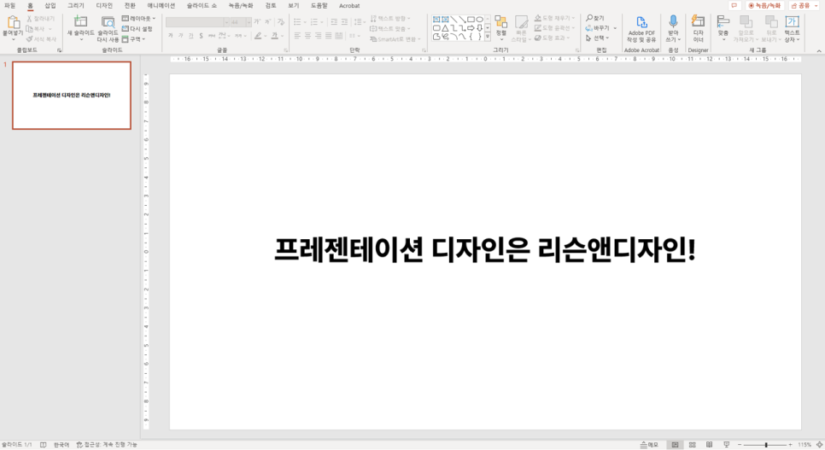Open the Select (선택) dropdown
825x450 pixels.
597,38
